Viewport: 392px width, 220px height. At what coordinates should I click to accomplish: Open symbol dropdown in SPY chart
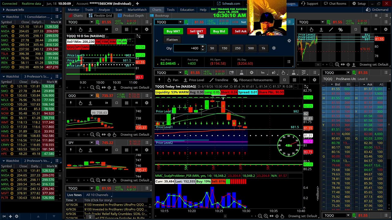click(x=92, y=143)
